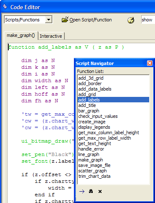Click the "'tw = get_max_co" comment line
Screen dimensions: 155x203
click(x=48, y=115)
